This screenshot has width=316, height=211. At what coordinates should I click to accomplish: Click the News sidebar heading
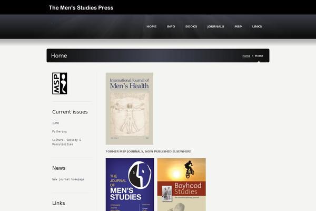(x=59, y=168)
